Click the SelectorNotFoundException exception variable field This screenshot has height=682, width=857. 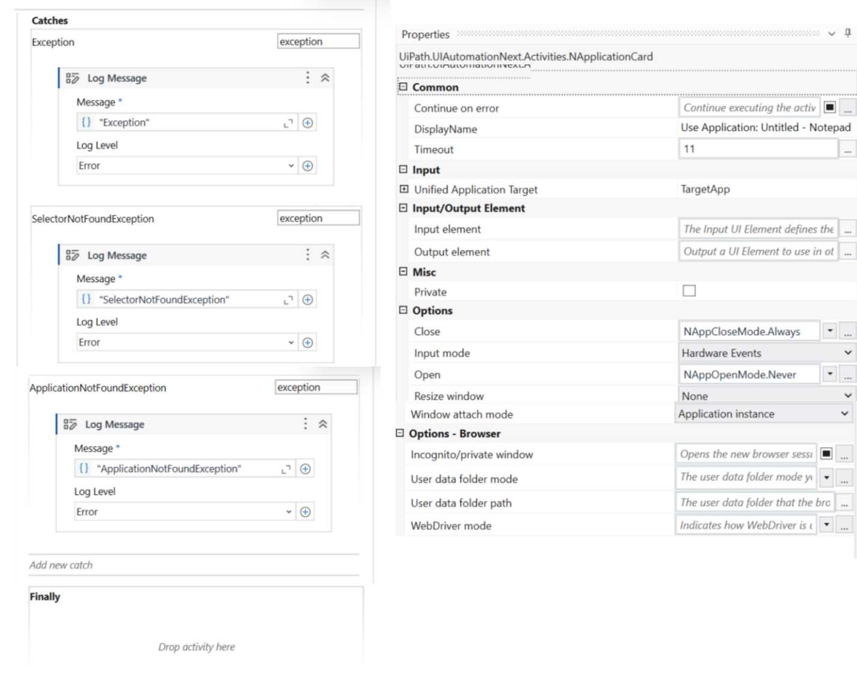click(318, 218)
